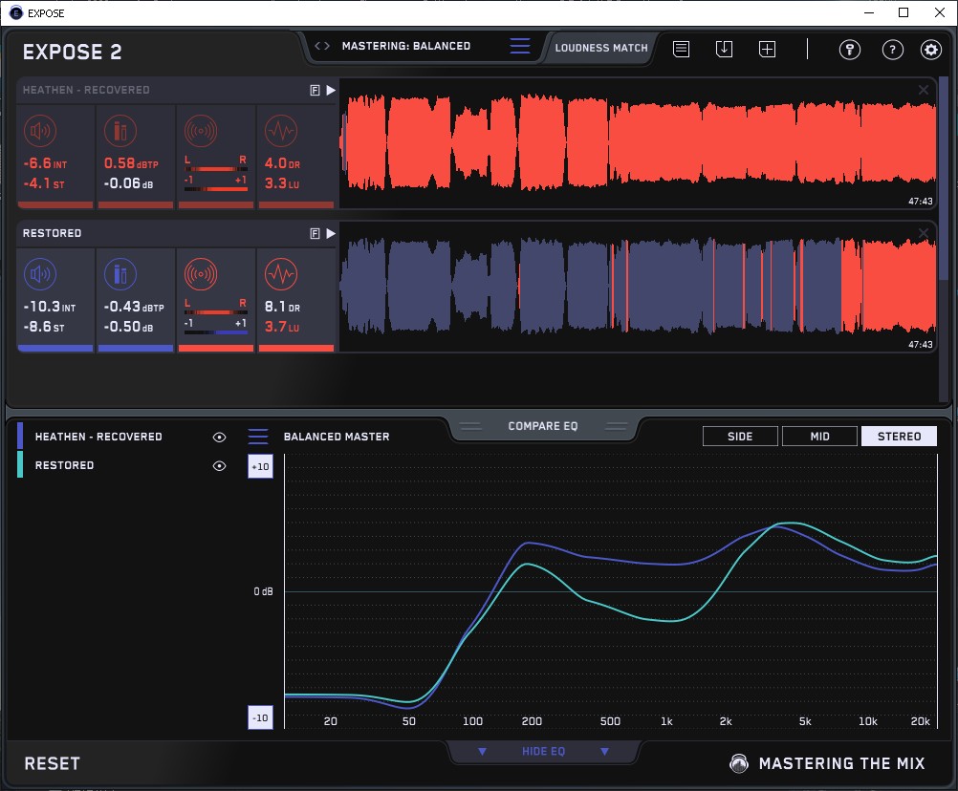Image resolution: width=958 pixels, height=791 pixels.
Task: Open the preset list menu beside Mastering: Balanced
Action: [520, 46]
